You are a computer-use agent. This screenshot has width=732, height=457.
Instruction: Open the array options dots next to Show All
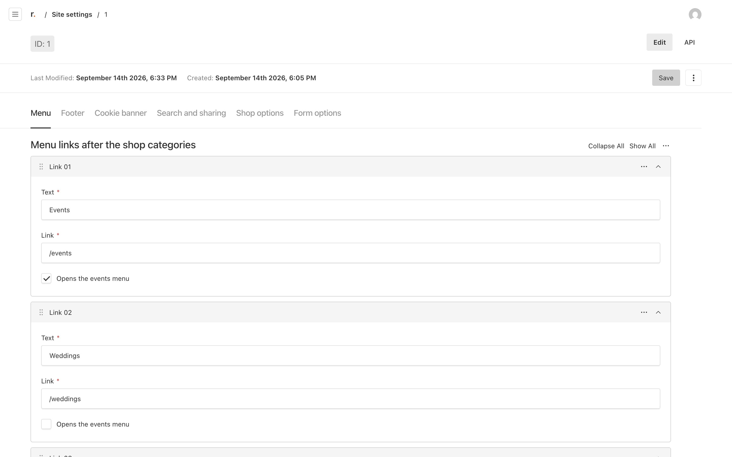click(666, 146)
